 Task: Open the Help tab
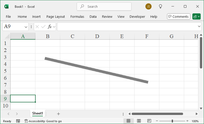[x=154, y=16]
